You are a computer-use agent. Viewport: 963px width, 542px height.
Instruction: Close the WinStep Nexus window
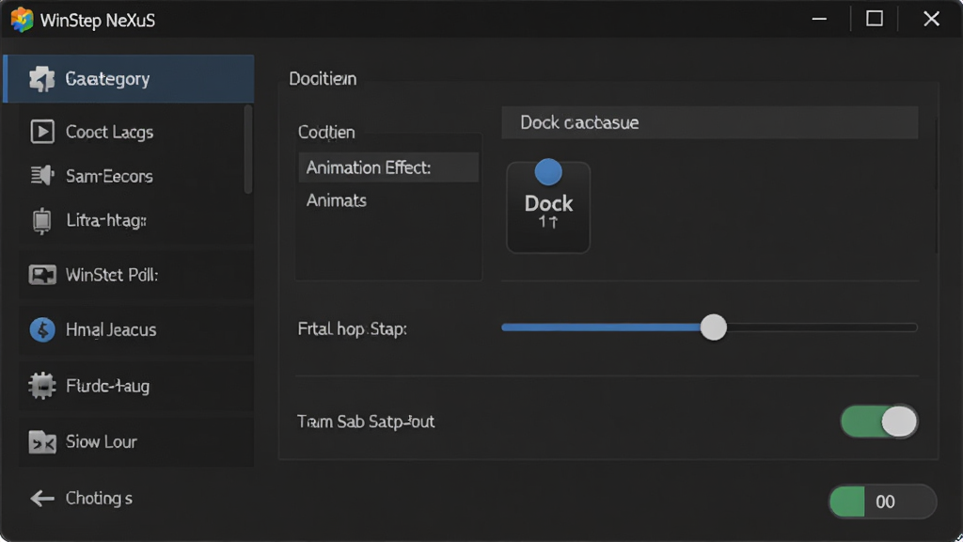(931, 19)
